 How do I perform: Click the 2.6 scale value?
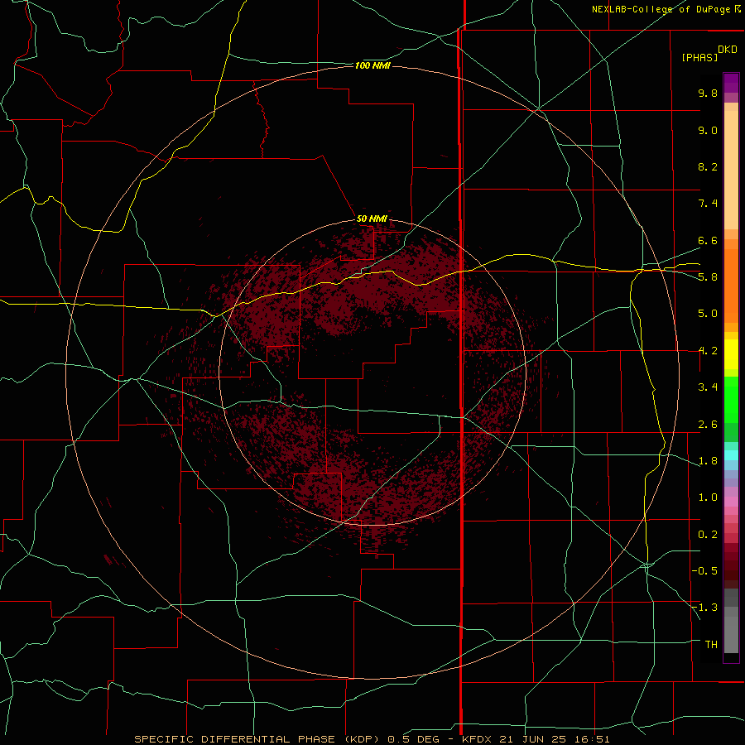click(x=708, y=425)
